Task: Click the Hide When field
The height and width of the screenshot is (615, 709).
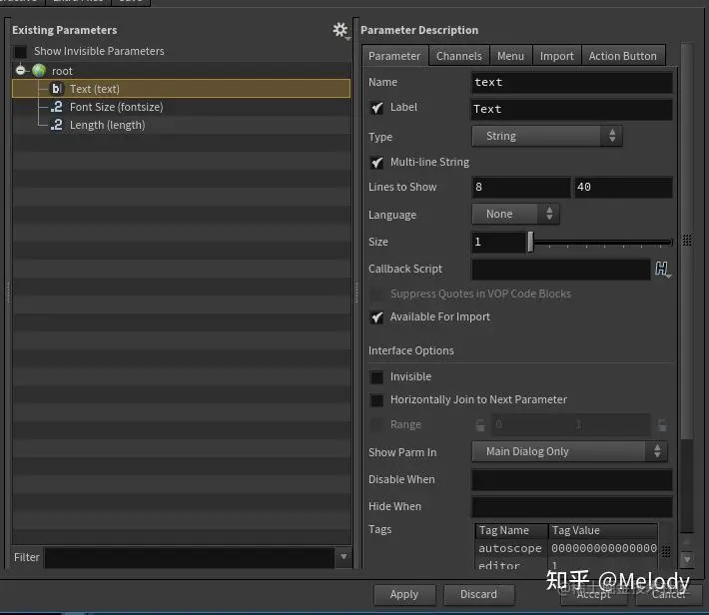Action: tap(571, 507)
